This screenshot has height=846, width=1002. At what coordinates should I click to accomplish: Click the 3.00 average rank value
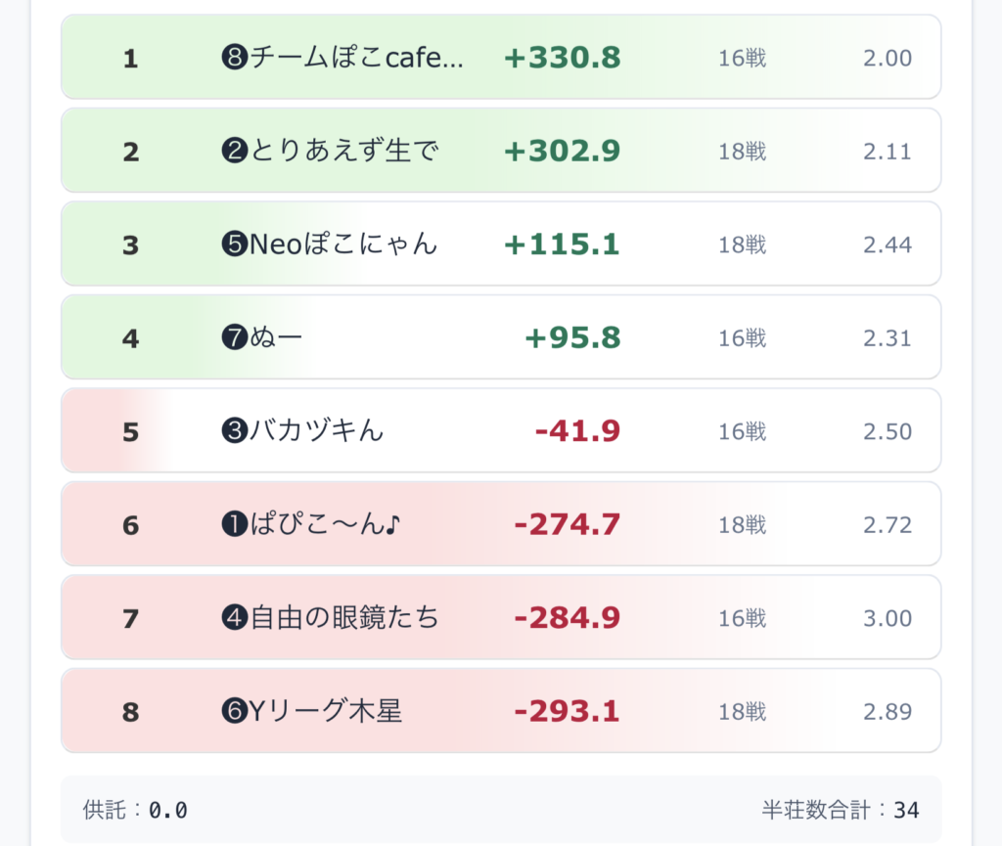(x=887, y=618)
